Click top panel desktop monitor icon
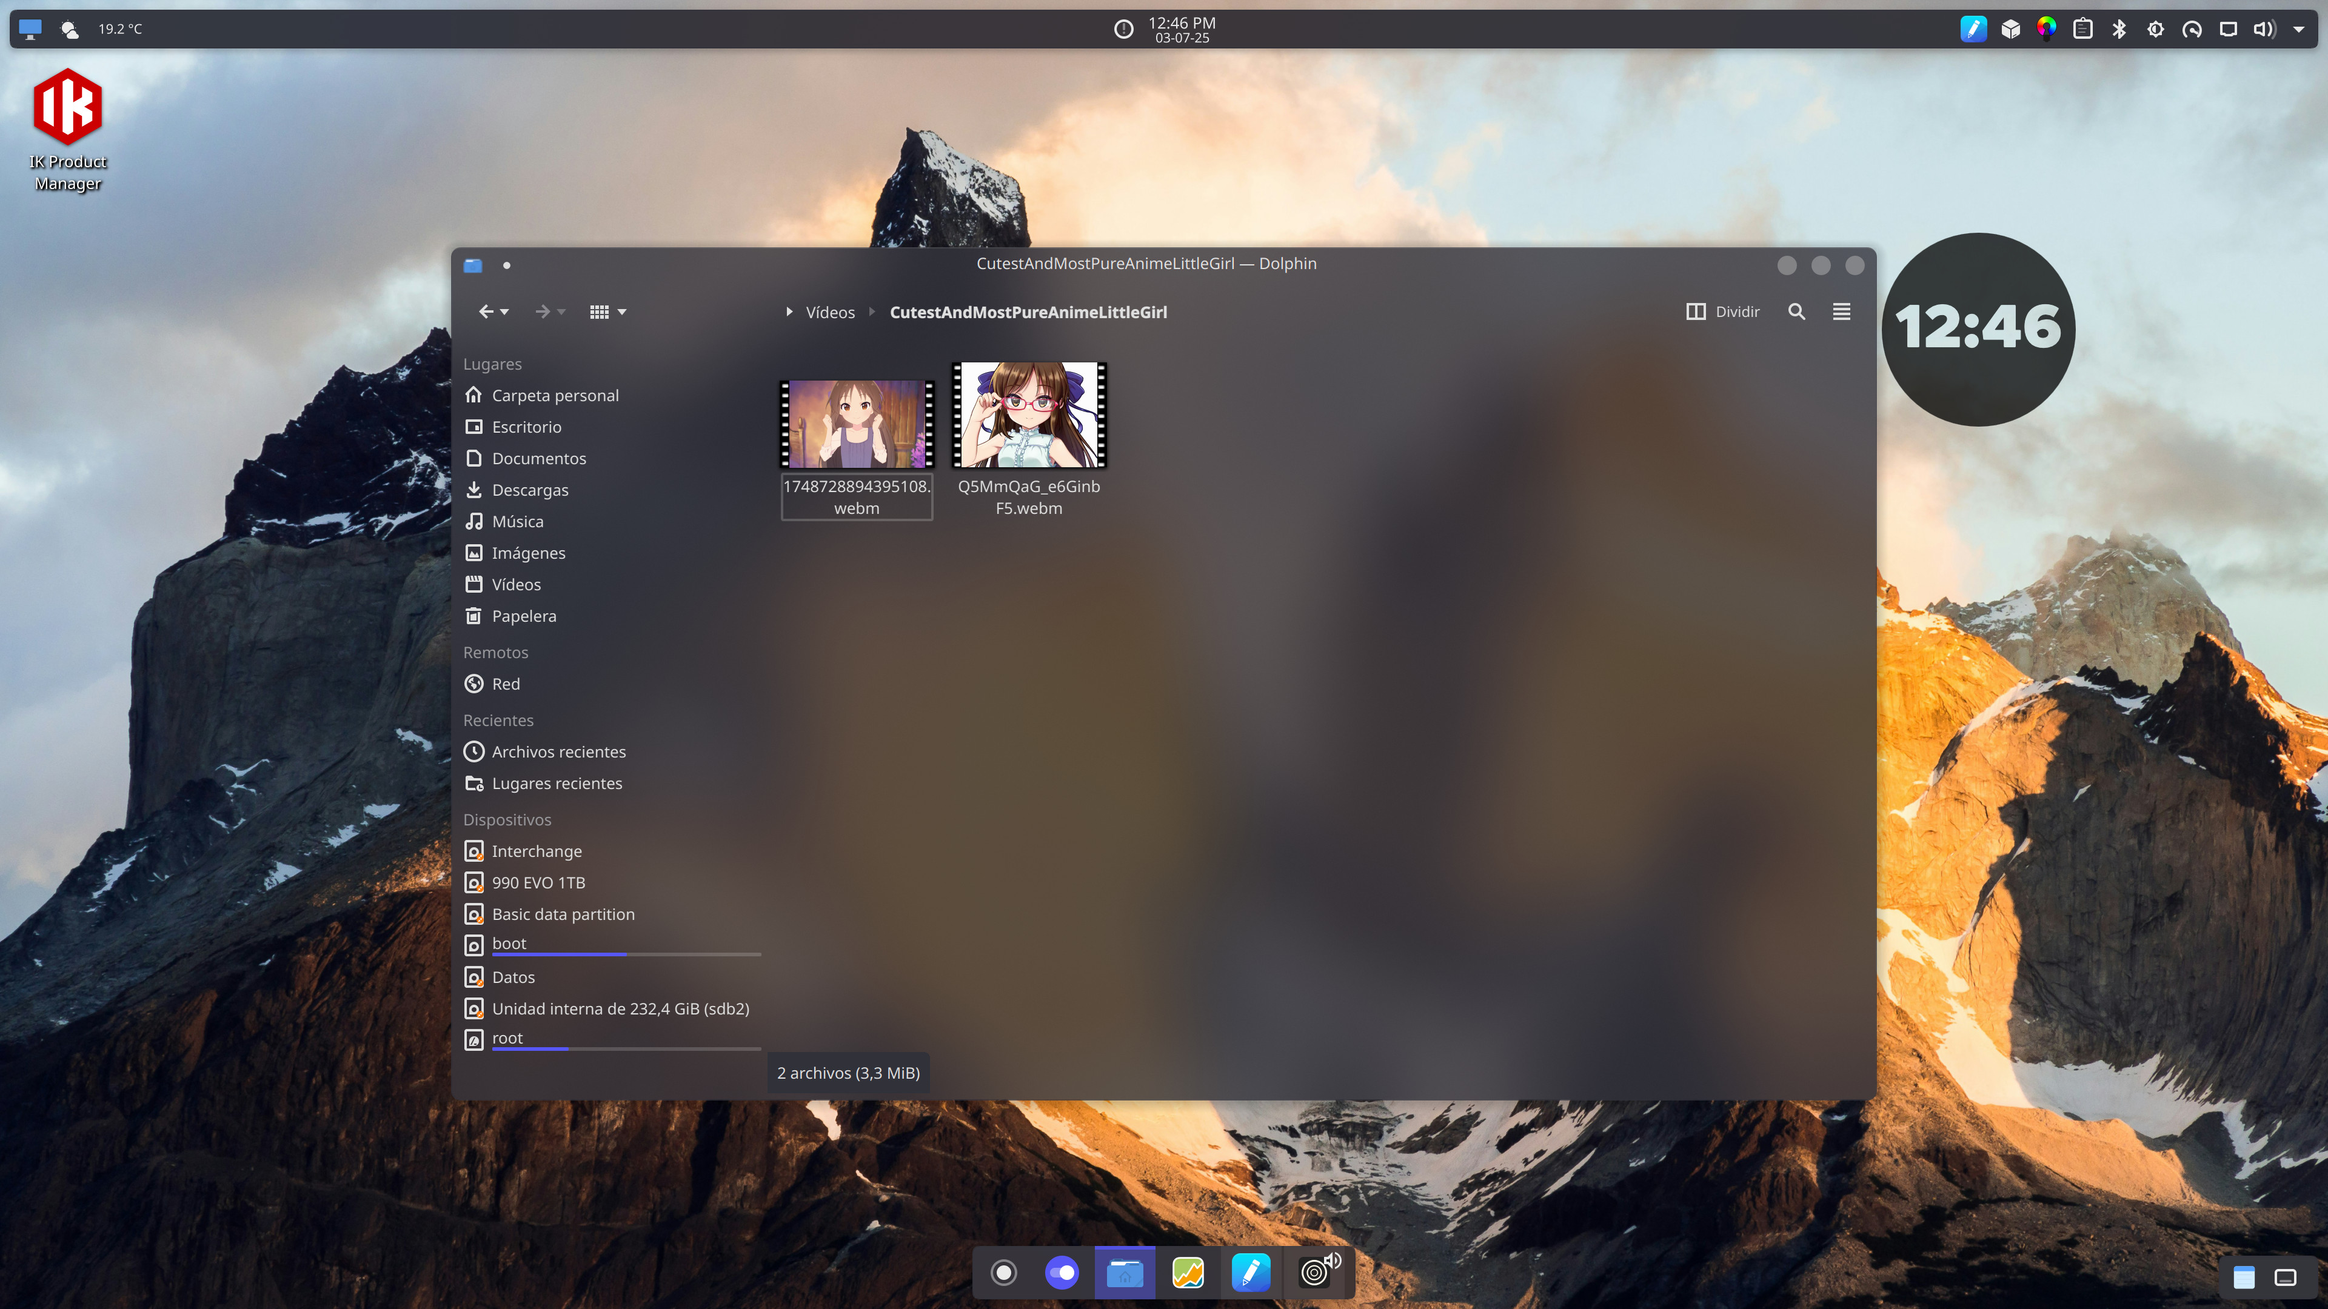This screenshot has width=2328, height=1309. 30,29
